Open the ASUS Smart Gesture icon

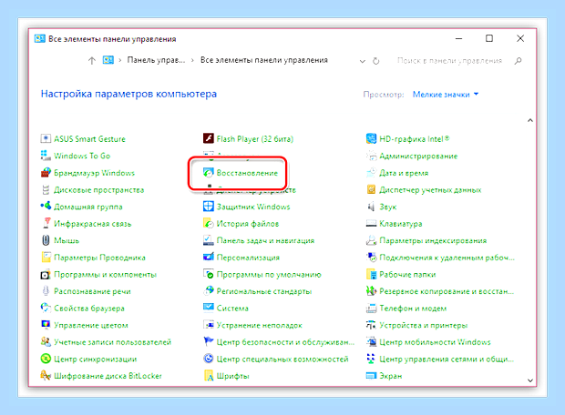click(x=46, y=138)
